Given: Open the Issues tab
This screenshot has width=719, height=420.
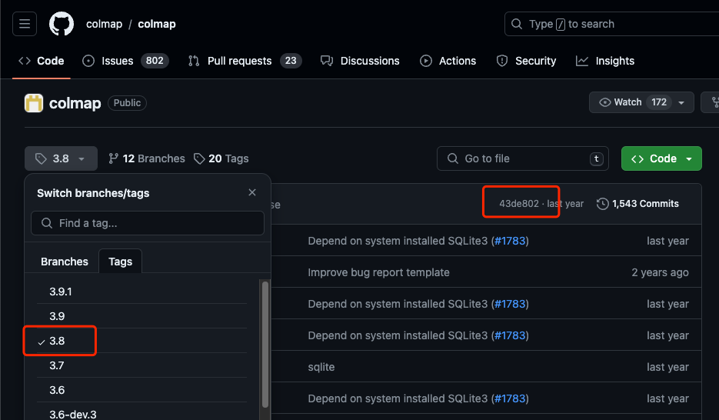Looking at the screenshot, I should tap(125, 61).
